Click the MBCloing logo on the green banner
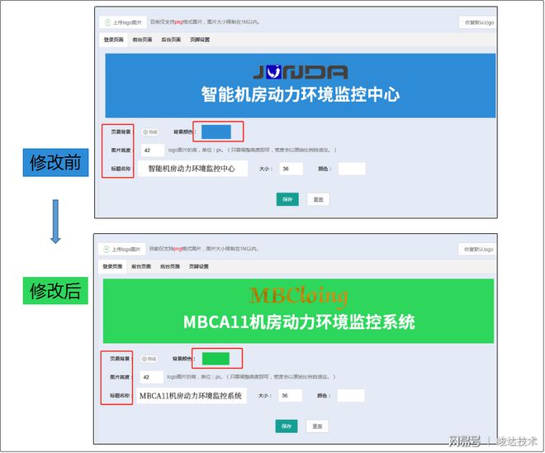 point(299,297)
